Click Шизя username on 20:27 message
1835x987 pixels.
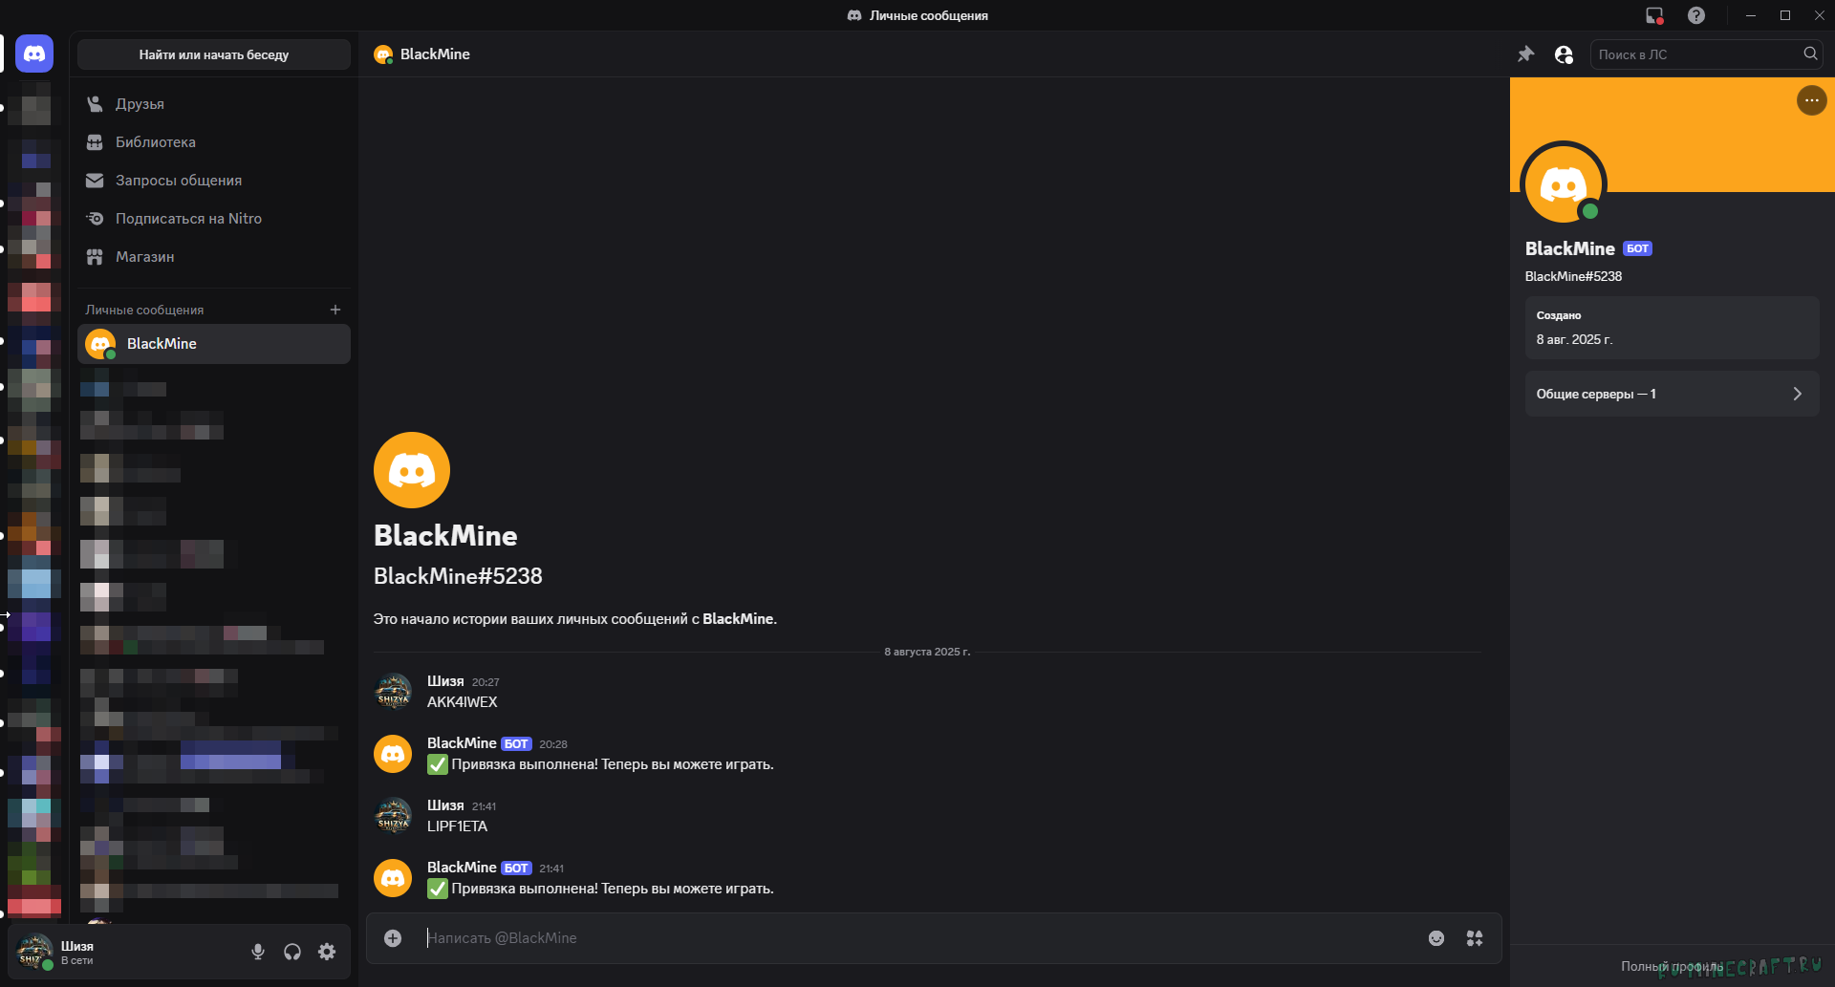click(x=445, y=681)
